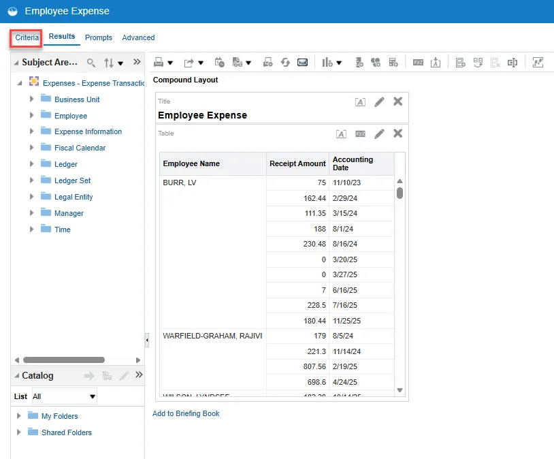Switch to the Prompts tab
This screenshot has height=459, width=554.
point(99,37)
